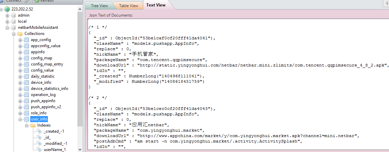389x152 pixels.
Task: Click the tree panel scrollbar down arrow
Action: pyautogui.click(x=80, y=149)
